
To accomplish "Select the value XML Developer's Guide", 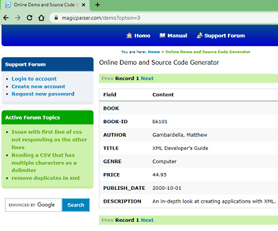I will coord(180,148).
